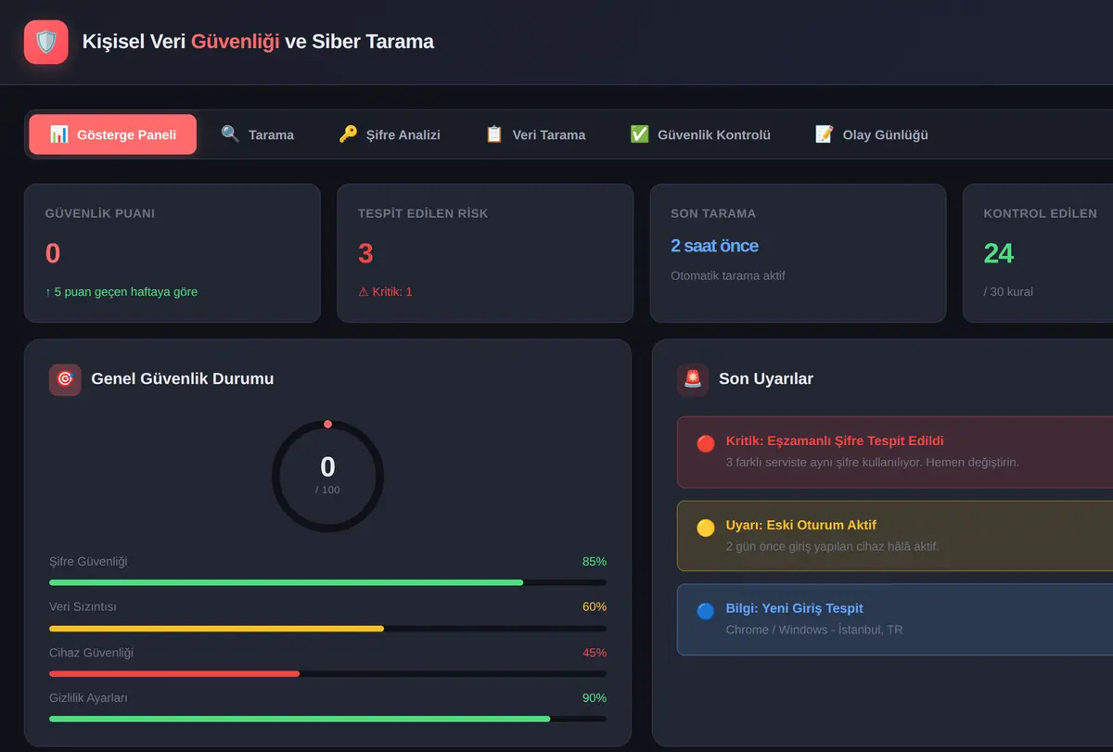Image resolution: width=1113 pixels, height=752 pixels.
Task: Click the '↑ 5 puan geçen haftaya göre' text
Action: coord(122,291)
